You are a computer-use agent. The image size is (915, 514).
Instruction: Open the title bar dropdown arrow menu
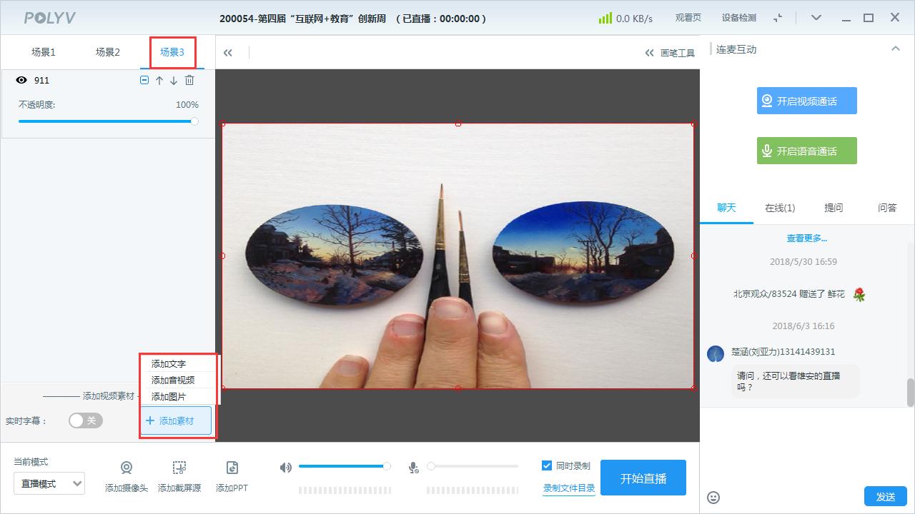816,18
